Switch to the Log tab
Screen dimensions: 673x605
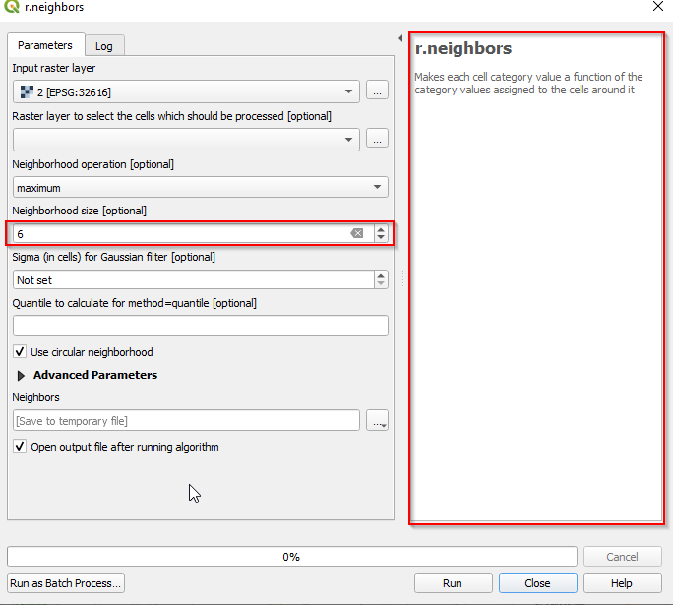[x=104, y=46]
